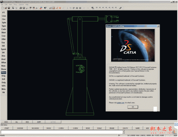Click the Save toolbar icon
178x137 pixels.
pyautogui.click(x=9, y=8)
